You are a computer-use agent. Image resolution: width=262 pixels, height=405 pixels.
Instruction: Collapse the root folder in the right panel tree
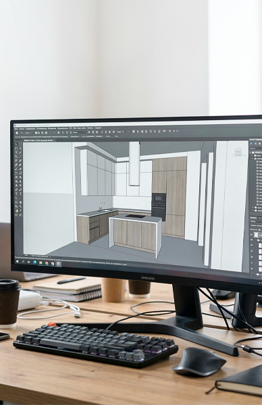[x=250, y=153]
